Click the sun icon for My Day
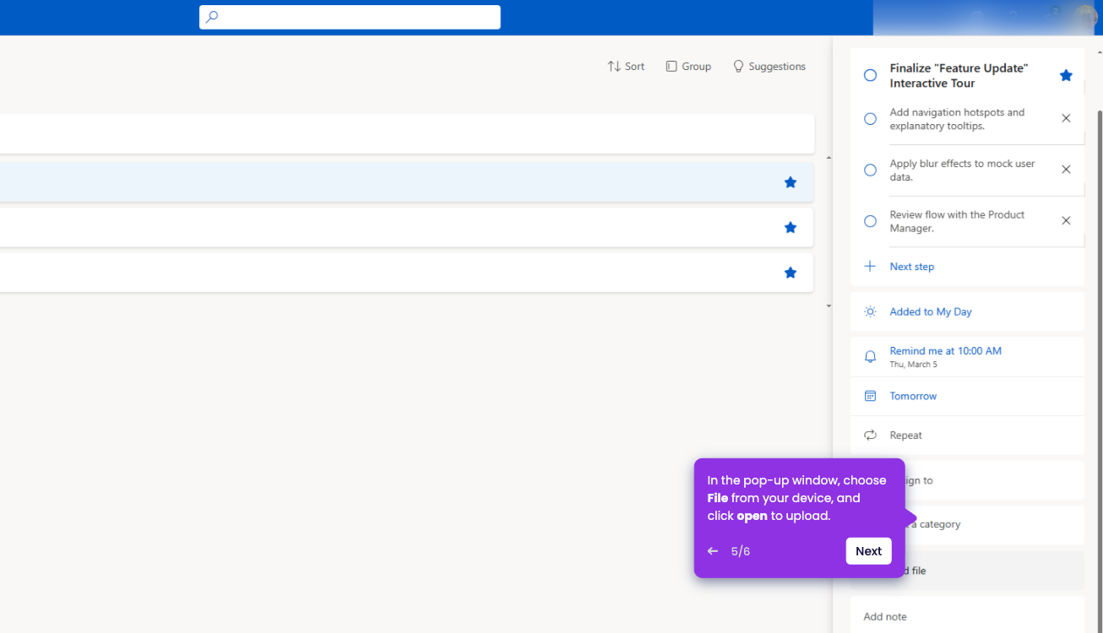The width and height of the screenshot is (1103, 633). coord(870,311)
